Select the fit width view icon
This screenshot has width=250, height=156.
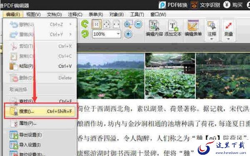116,24
